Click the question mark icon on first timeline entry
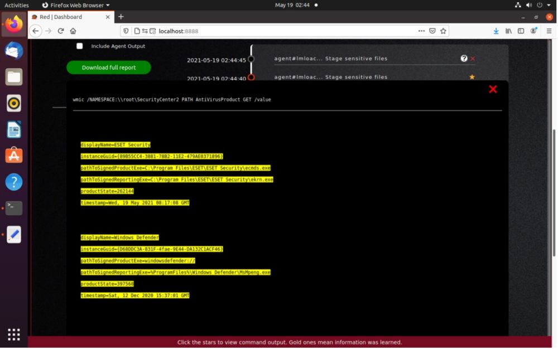Image resolution: width=558 pixels, height=349 pixels. click(x=464, y=59)
